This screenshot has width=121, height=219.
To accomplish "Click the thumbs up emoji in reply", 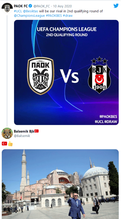I will pyautogui.click(x=10, y=144).
